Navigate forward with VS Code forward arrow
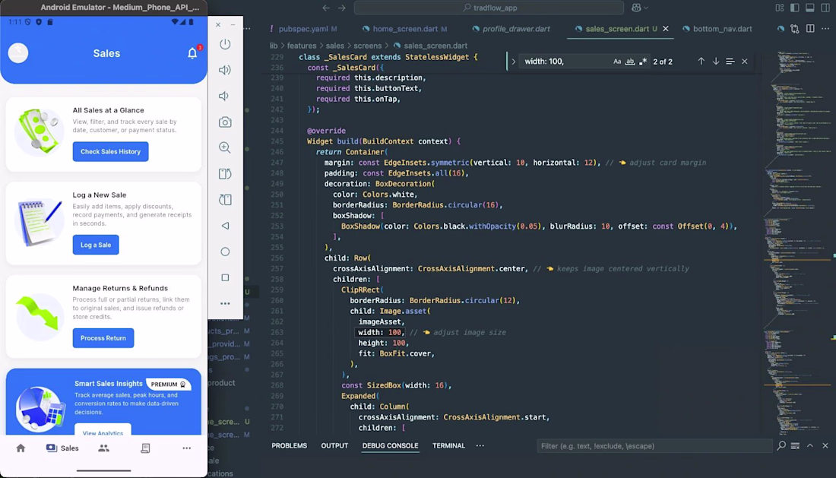Viewport: 836px width, 478px height. pos(342,8)
